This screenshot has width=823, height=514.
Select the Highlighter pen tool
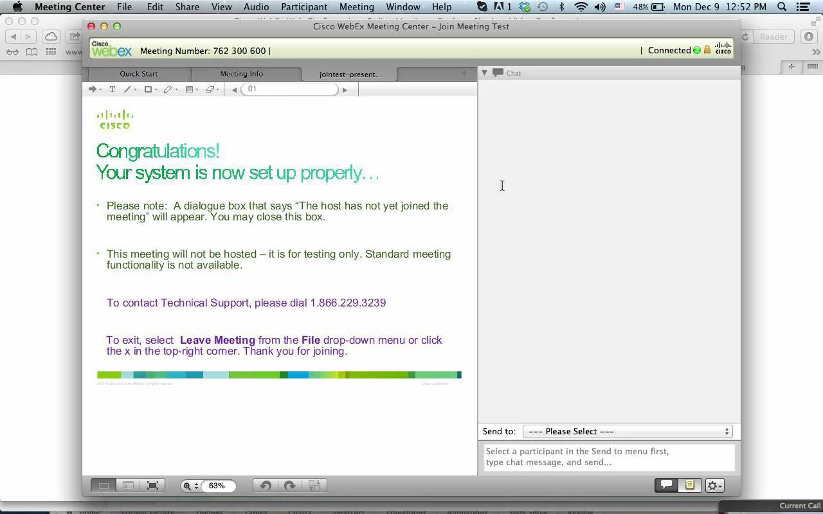click(x=168, y=89)
